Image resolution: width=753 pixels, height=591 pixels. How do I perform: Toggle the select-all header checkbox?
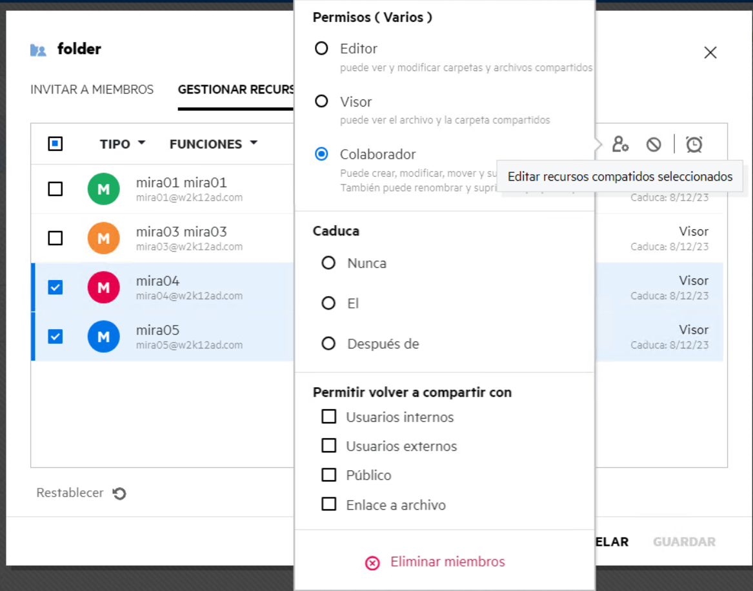click(55, 143)
